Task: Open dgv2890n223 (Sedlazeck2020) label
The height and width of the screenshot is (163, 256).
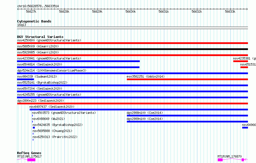Action: tap(41, 101)
